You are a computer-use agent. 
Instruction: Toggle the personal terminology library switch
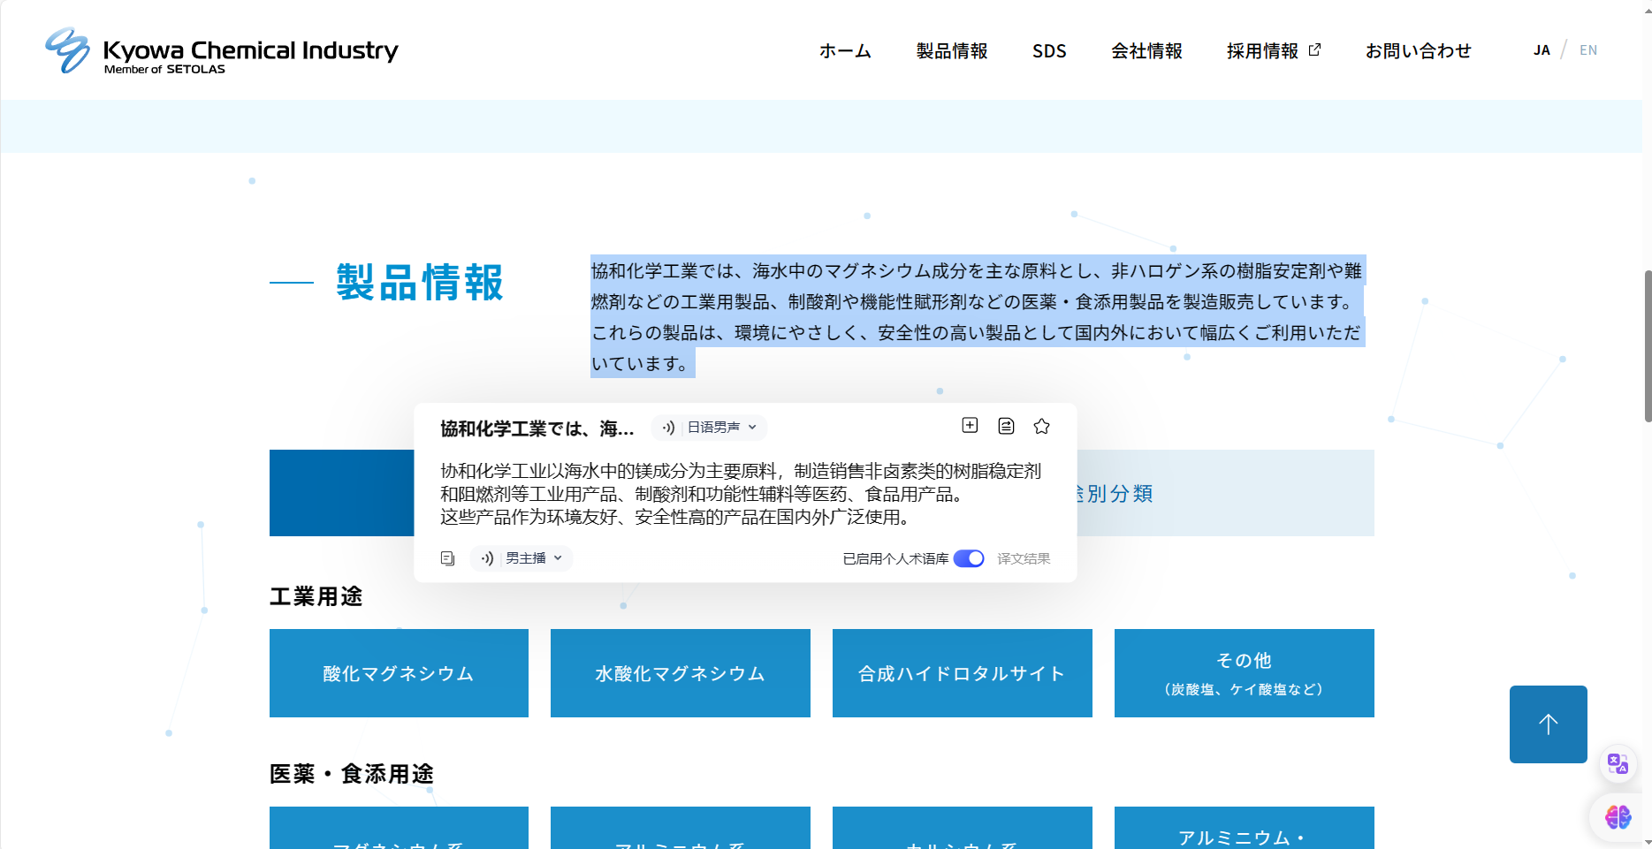969,558
